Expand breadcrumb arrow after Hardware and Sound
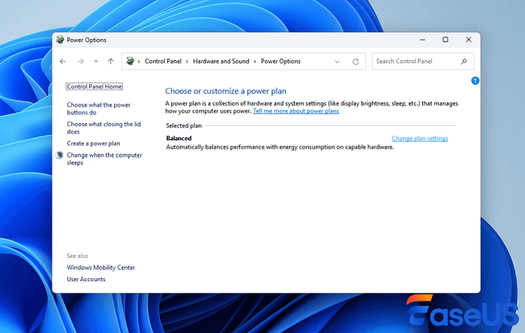The height and width of the screenshot is (333, 525). (x=255, y=61)
